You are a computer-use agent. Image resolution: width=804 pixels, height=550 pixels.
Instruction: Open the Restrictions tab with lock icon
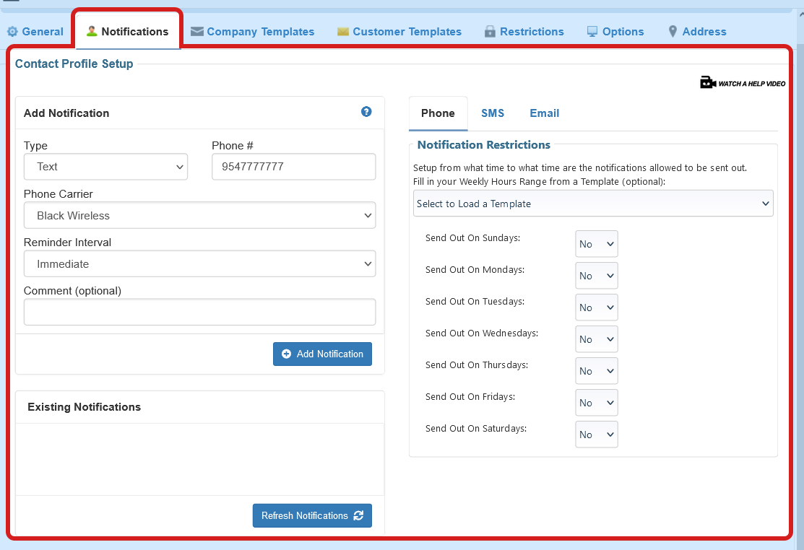click(x=524, y=32)
